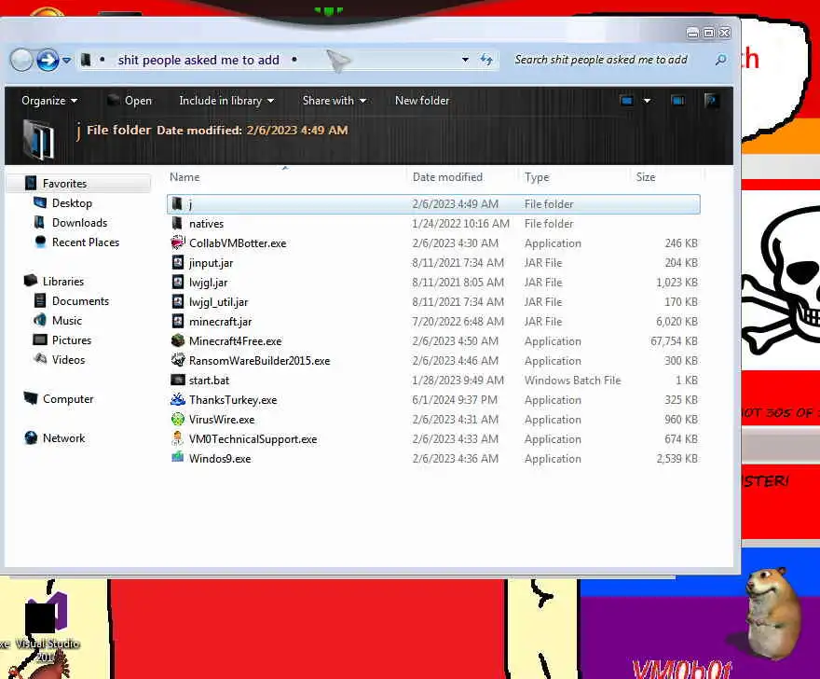
Task: Click the Forward navigation arrow button
Action: [48, 61]
